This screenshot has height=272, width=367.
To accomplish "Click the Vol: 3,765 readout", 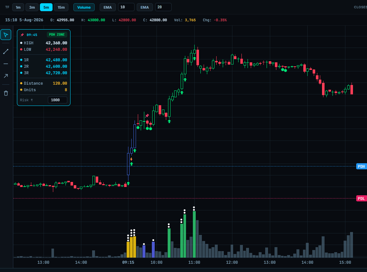I will tap(185, 20).
